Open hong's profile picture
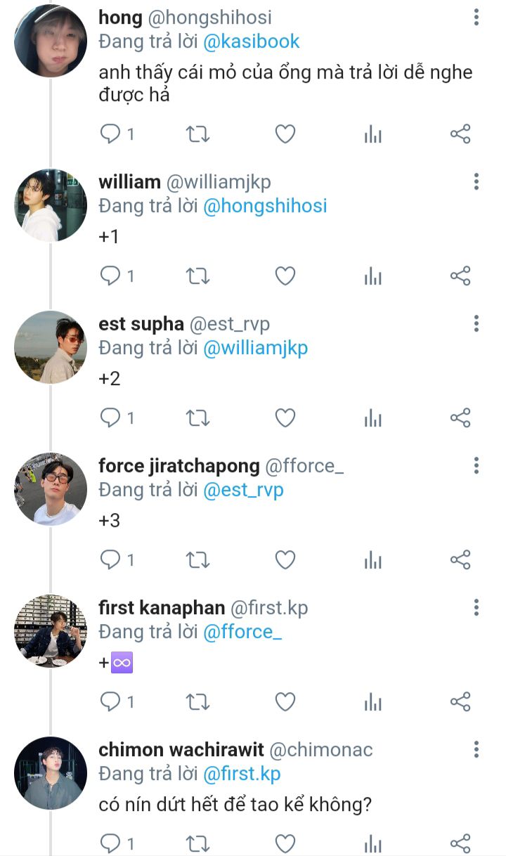This screenshot has width=506, height=856. [51, 41]
